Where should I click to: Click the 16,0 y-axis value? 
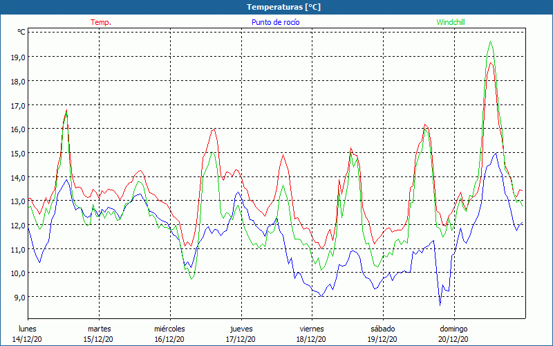[18, 129]
